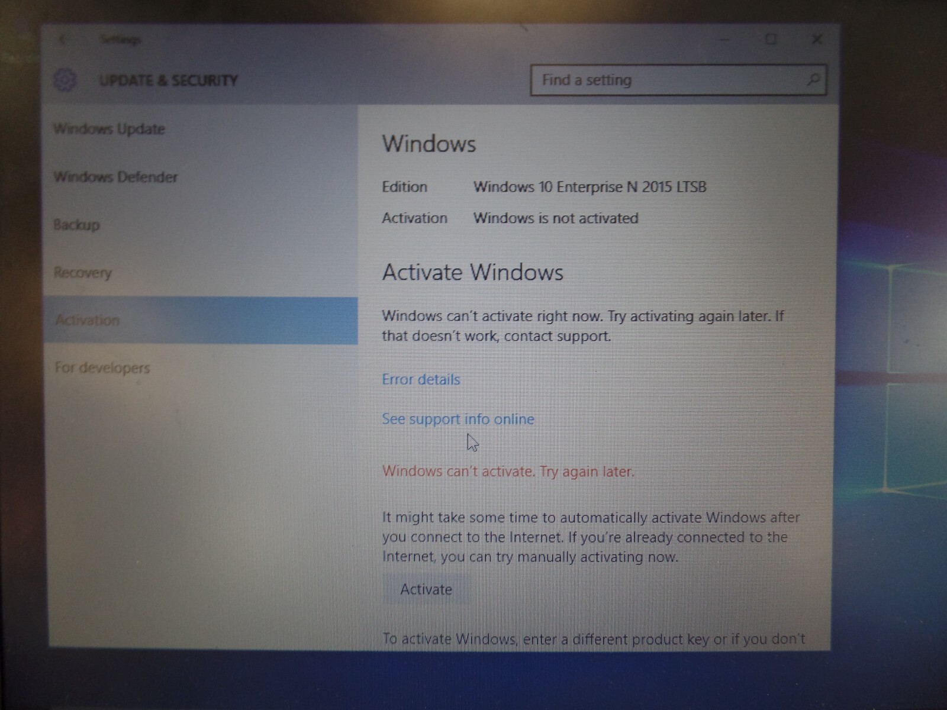Click the Windows 10 Enterprise N 2015 LTSB text

click(590, 187)
